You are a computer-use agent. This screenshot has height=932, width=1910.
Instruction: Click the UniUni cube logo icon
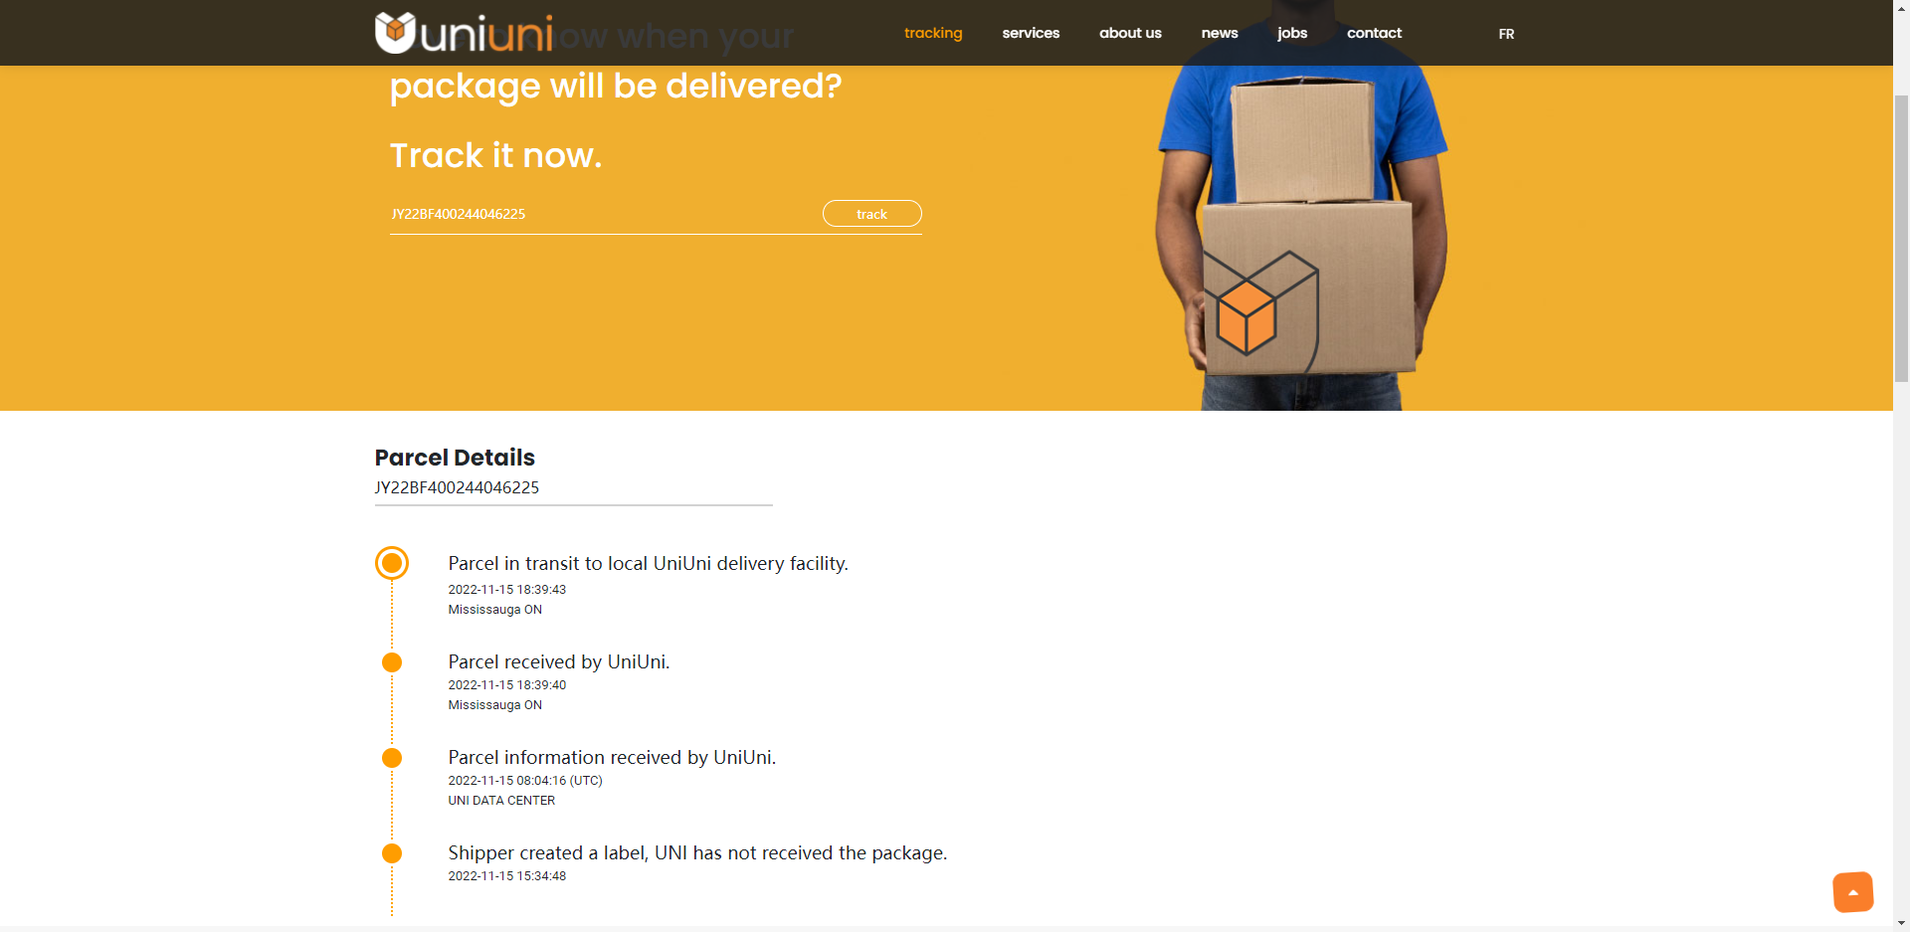pyautogui.click(x=395, y=32)
